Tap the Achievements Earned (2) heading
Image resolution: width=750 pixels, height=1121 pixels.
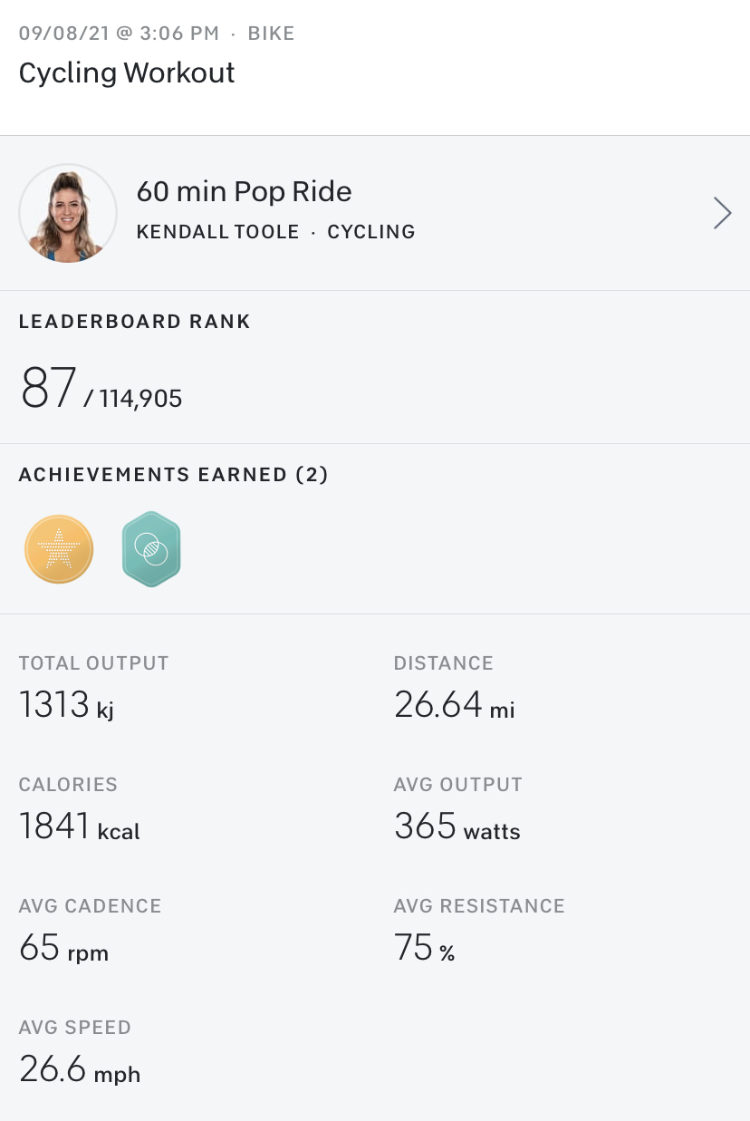[173, 475]
